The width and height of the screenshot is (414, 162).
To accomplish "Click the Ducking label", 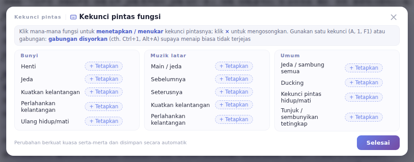I will coord(292,83).
